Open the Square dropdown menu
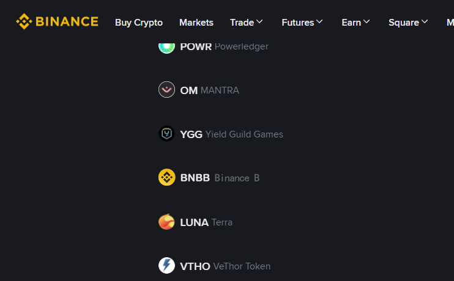 [408, 23]
